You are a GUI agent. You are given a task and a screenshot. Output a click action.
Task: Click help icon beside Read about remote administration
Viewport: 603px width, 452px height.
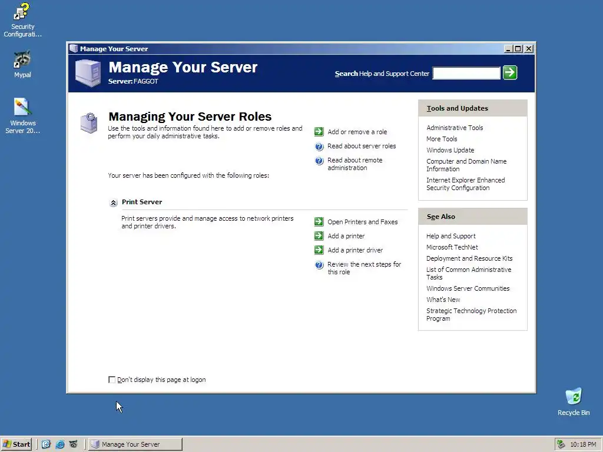tap(319, 161)
